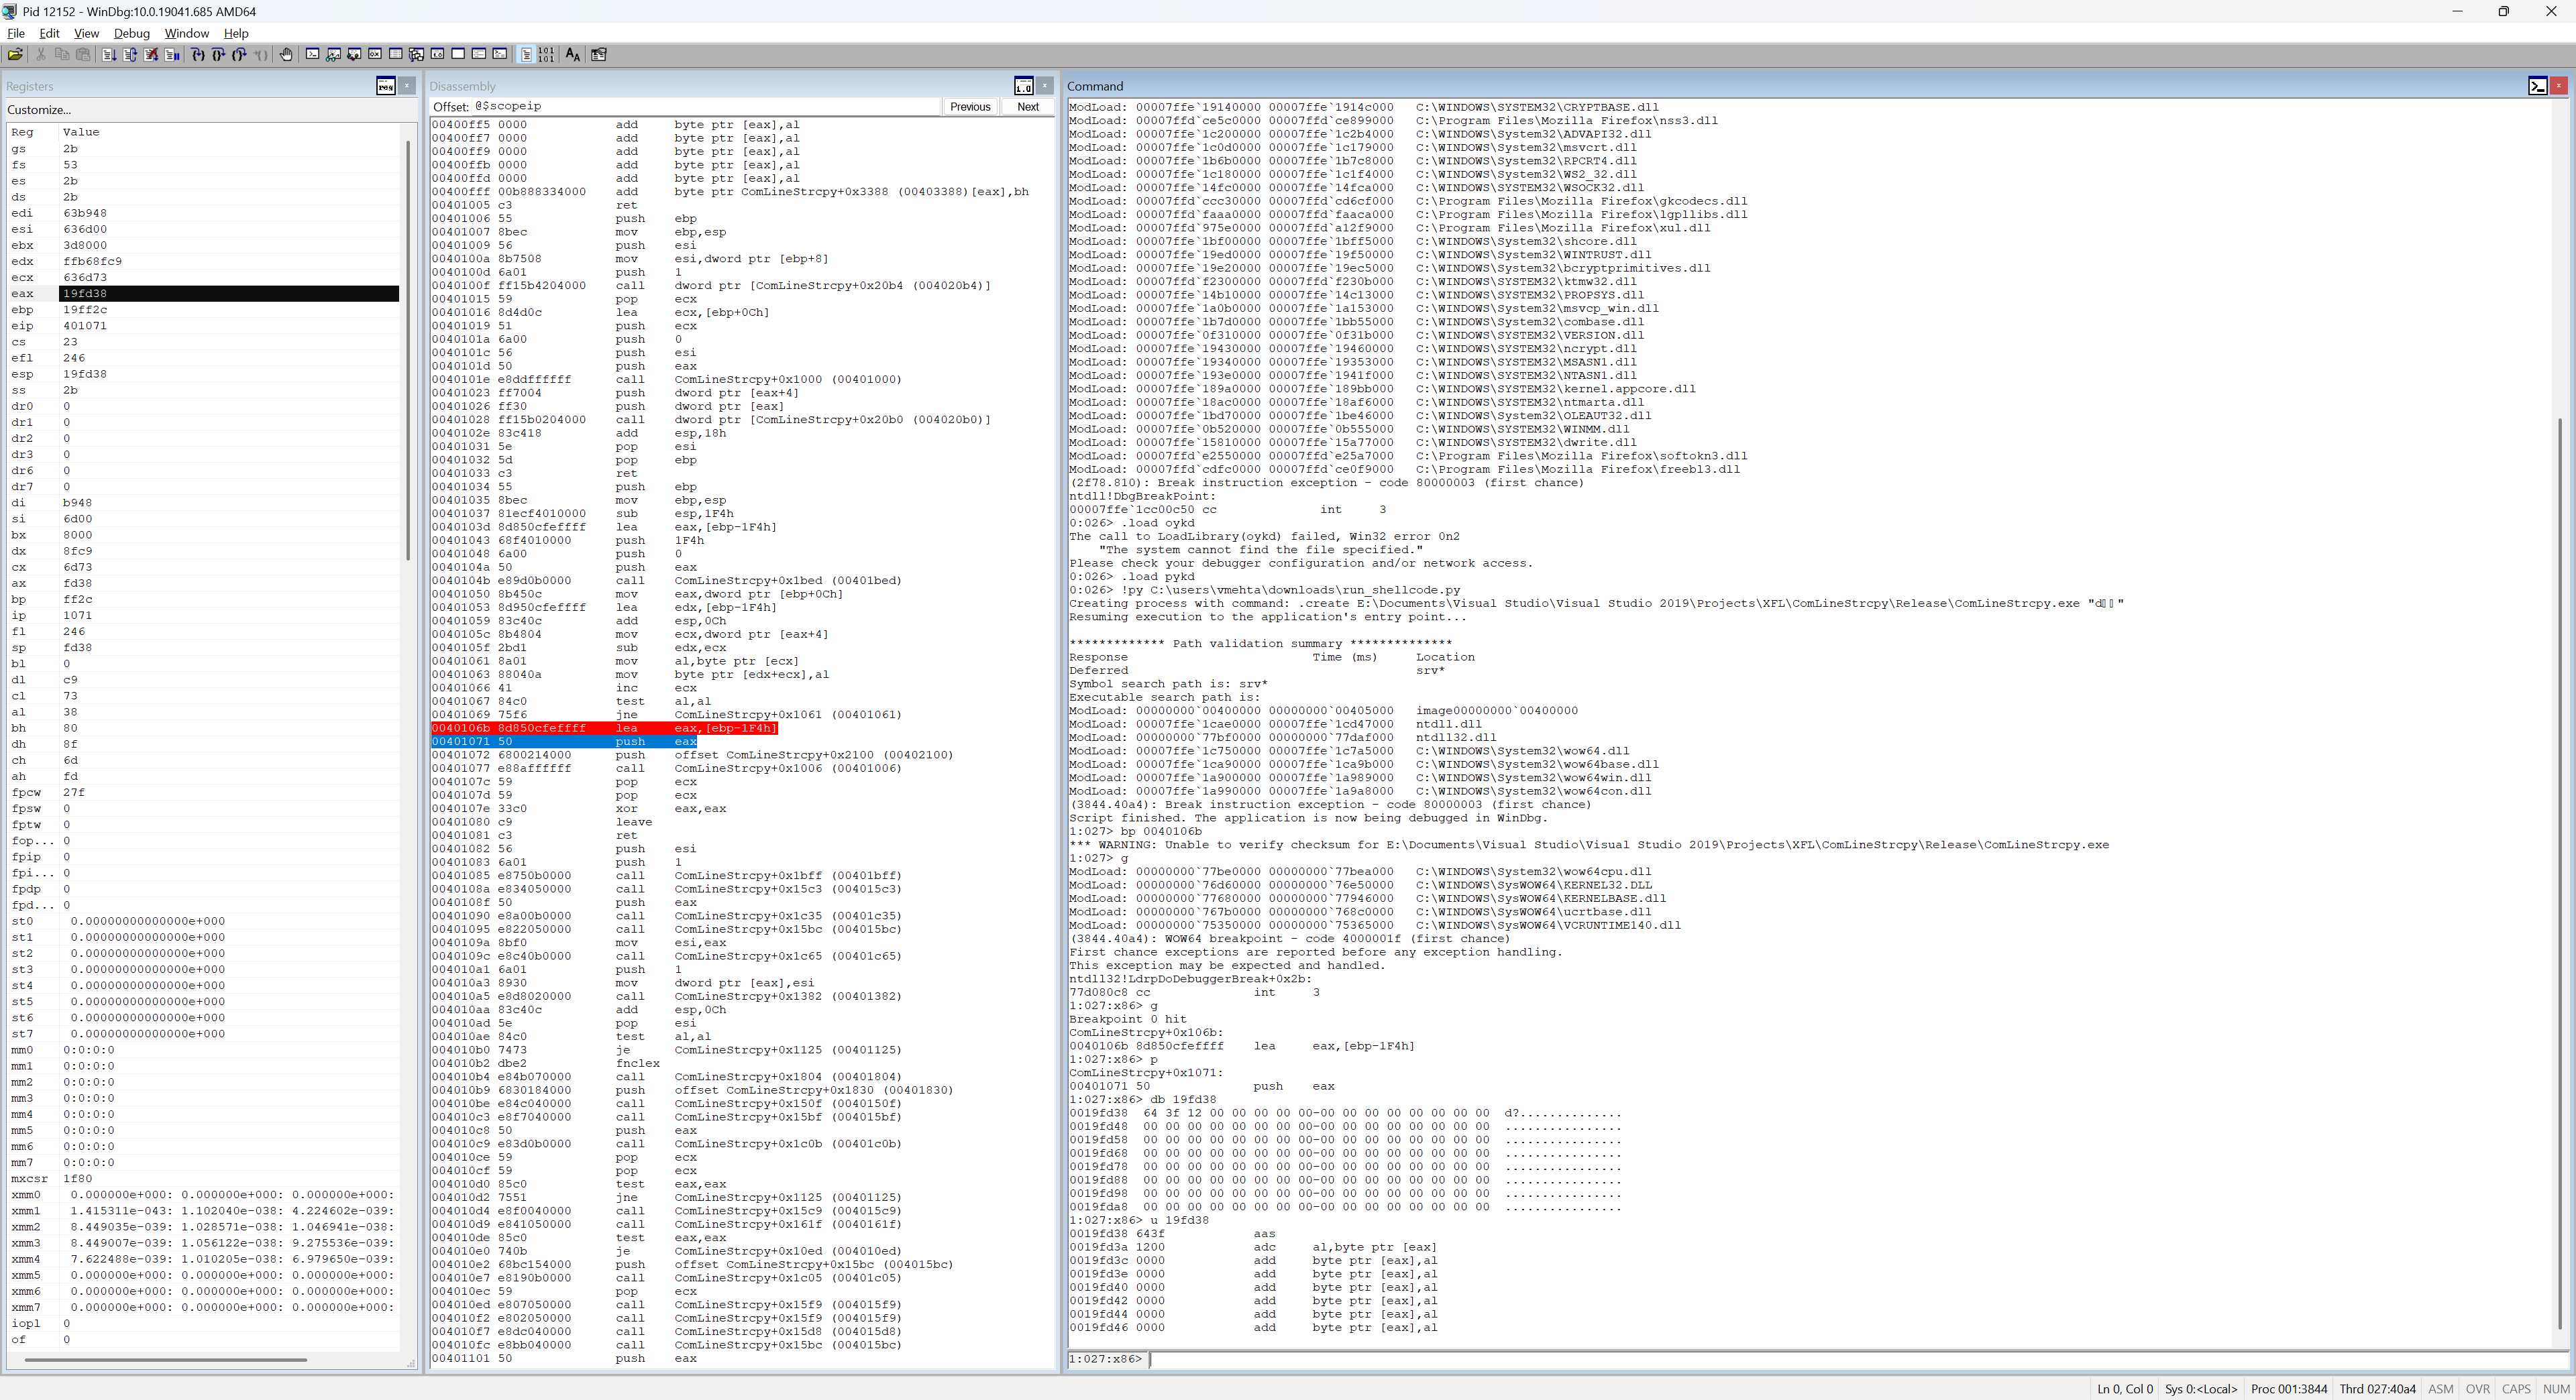Screen dimensions: 2576x1400
Task: Click Stop Debugging icon with red X
Action: coord(151,54)
